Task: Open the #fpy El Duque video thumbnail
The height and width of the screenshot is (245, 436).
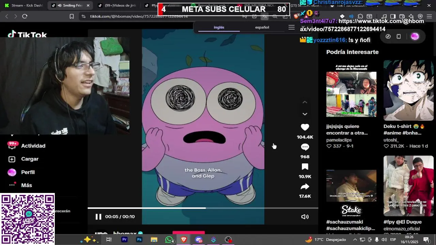Action: click(x=408, y=186)
